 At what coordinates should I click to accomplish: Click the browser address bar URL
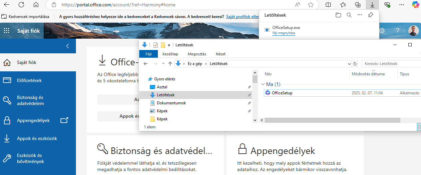point(118,5)
